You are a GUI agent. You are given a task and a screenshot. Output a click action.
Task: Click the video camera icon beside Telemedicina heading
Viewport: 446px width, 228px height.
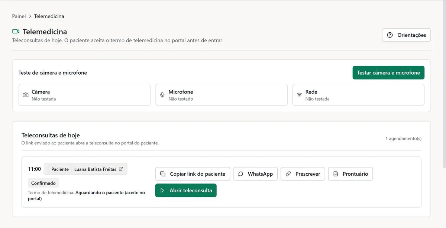[x=16, y=32]
